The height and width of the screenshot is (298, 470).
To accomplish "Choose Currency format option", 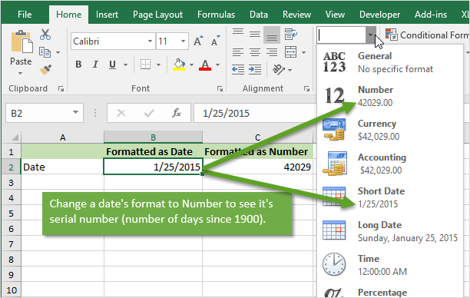I will point(391,130).
